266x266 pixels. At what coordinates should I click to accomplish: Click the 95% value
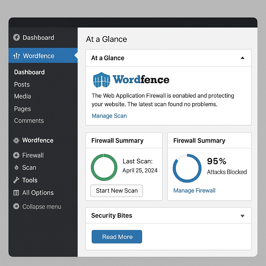[217, 161]
